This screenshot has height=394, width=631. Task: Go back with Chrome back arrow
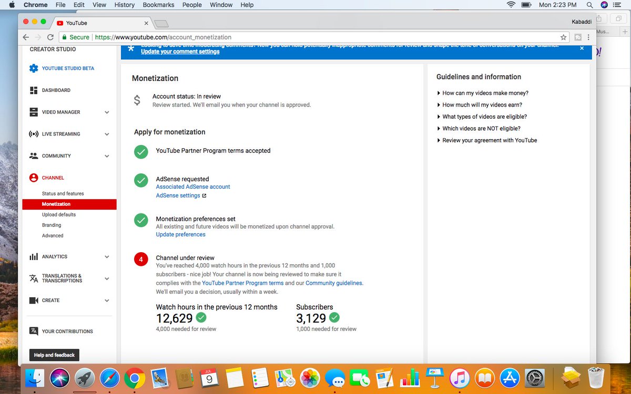click(26, 37)
